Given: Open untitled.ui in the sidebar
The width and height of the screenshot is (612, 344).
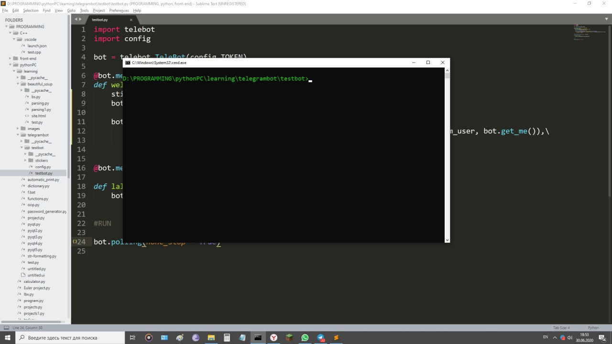Looking at the screenshot, I should [36, 275].
